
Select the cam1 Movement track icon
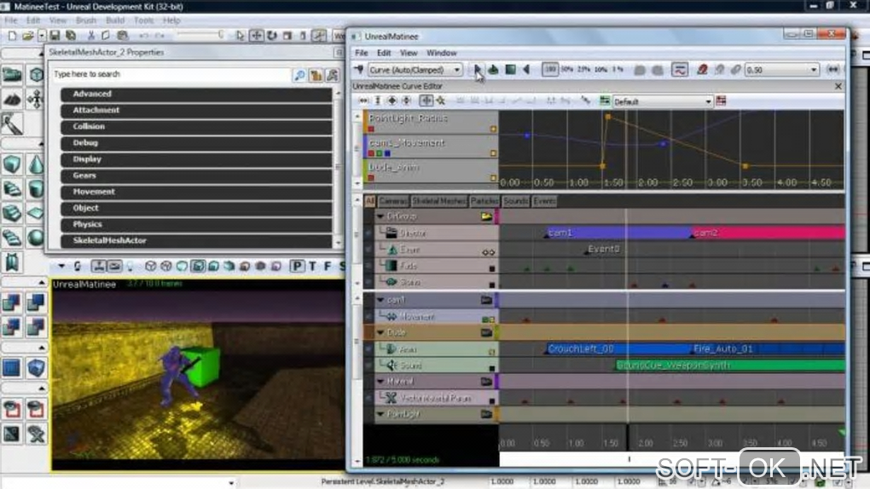pyautogui.click(x=391, y=317)
